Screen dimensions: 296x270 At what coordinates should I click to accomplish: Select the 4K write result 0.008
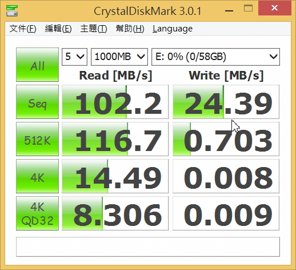pos(226,176)
